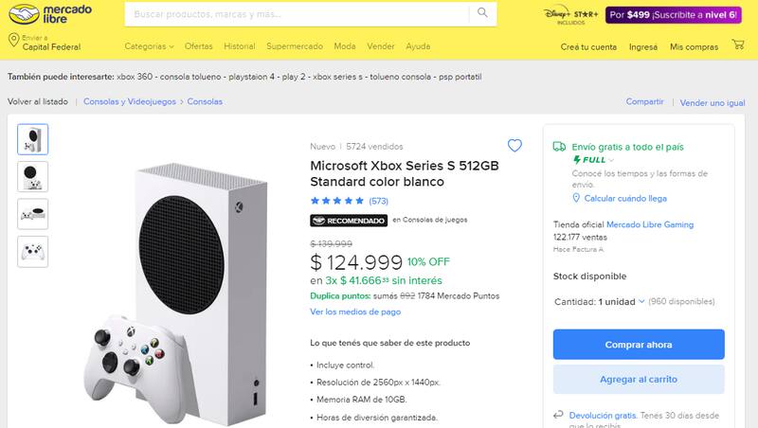Screen dimensions: 758x428
Task: Click the Calcular cuándo llega pin icon
Action: 576,199
